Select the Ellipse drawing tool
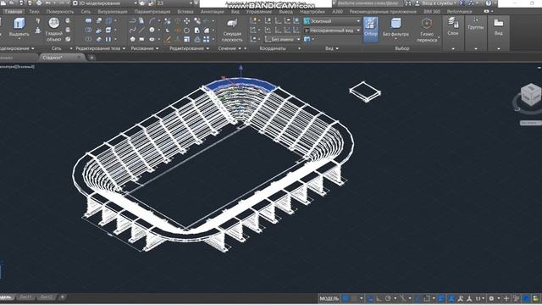 click(x=152, y=39)
